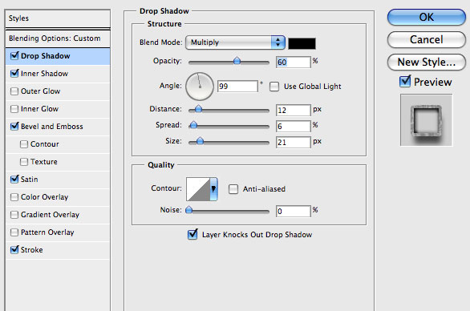The image size is (470, 311).
Task: Click the Size value field
Action: tap(294, 142)
